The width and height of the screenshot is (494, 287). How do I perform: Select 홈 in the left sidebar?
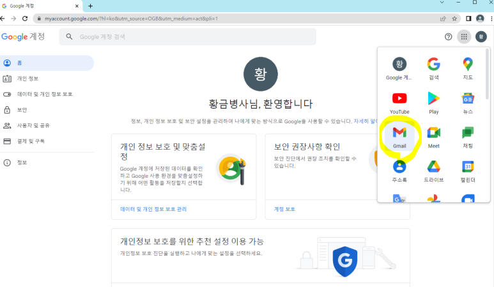[x=47, y=63]
